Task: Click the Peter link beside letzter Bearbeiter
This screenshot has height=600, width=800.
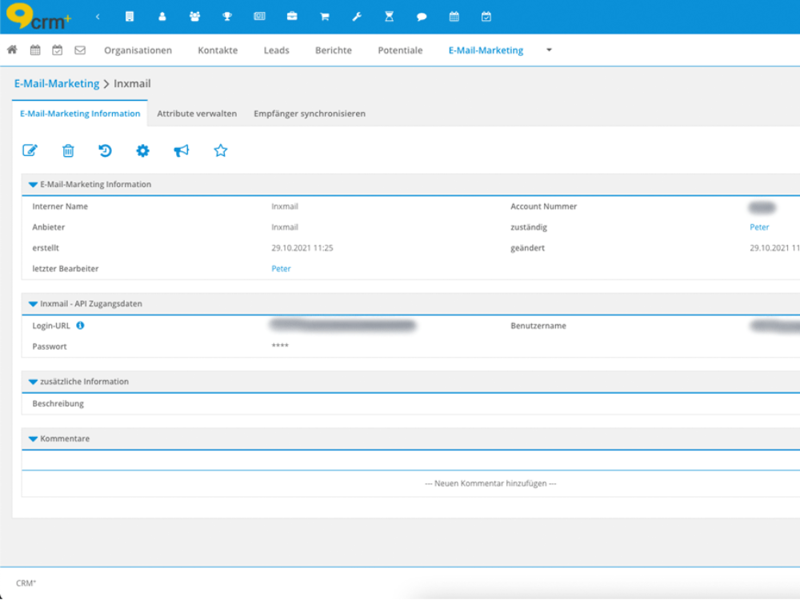Action: pos(281,269)
